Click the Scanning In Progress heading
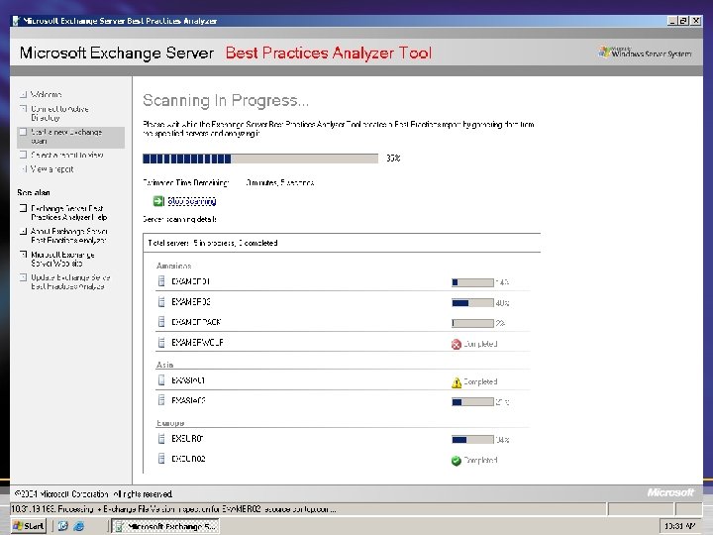713x535 pixels. 226,100
